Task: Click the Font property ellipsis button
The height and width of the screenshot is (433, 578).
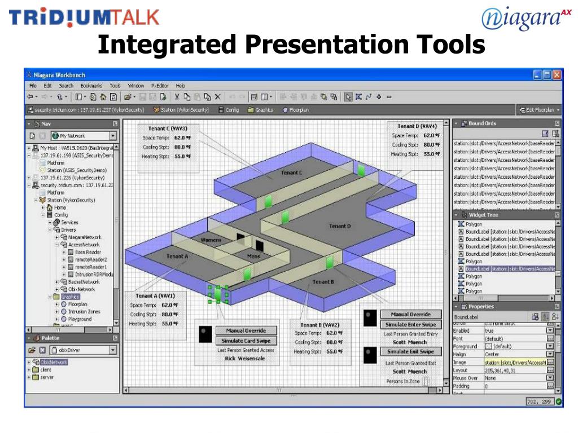Action: click(x=550, y=338)
